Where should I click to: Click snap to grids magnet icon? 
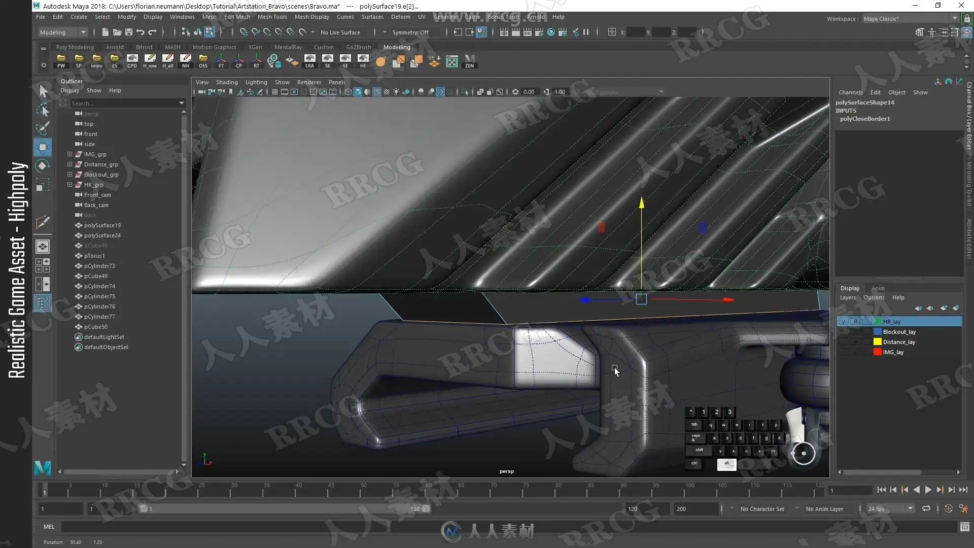coord(244,32)
